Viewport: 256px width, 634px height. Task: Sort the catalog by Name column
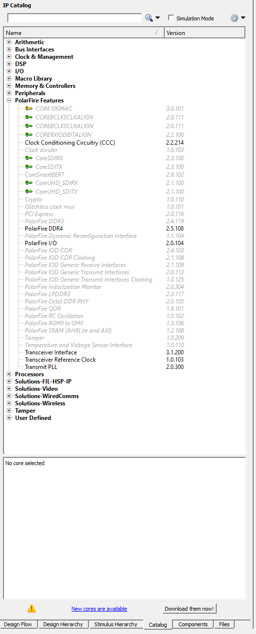(84, 33)
